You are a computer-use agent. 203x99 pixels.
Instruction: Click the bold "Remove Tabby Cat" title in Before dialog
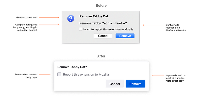[x=94, y=16]
